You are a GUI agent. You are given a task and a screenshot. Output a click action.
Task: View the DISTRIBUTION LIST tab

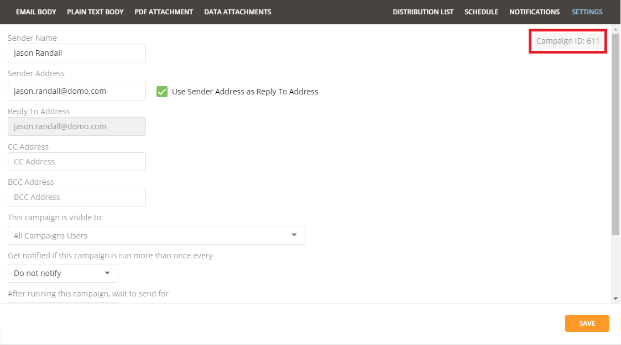[x=423, y=12]
